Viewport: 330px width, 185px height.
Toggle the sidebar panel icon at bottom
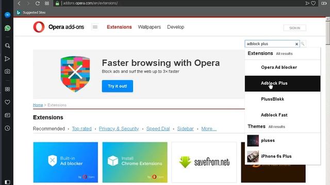point(7,182)
